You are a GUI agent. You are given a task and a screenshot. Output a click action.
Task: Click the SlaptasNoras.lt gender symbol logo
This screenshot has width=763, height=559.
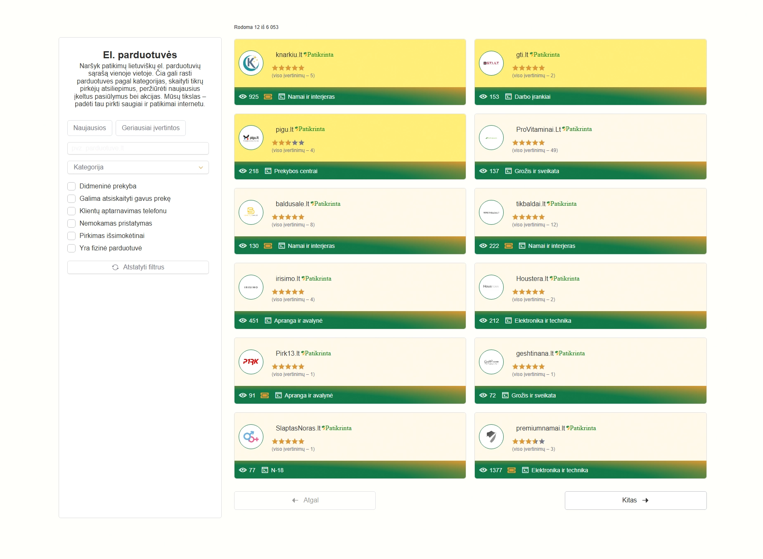pos(251,437)
